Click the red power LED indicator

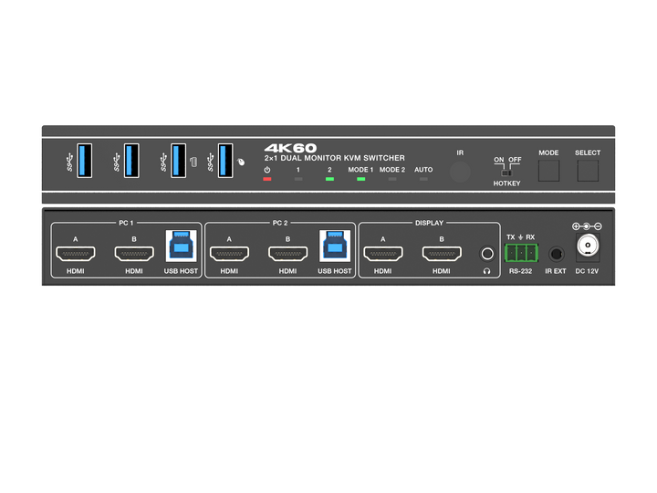tap(266, 179)
